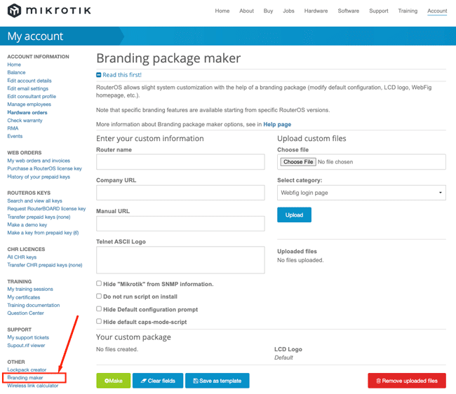Open Edit account details link
This screenshot has height=394, width=456.
[29, 81]
